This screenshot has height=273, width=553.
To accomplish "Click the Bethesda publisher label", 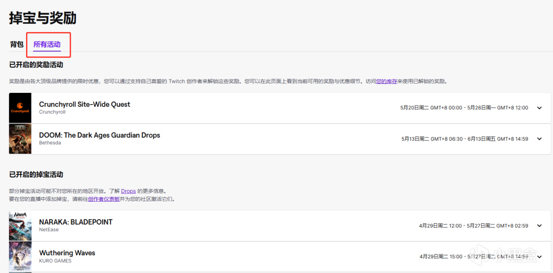I will (50, 143).
